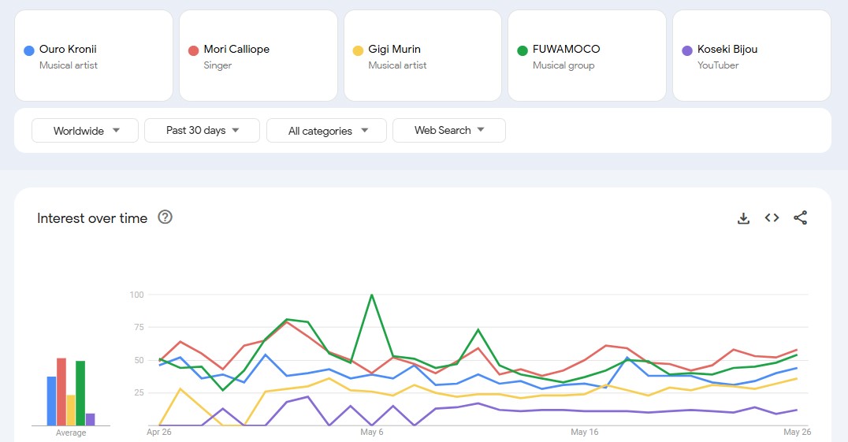Image resolution: width=848 pixels, height=442 pixels.
Task: Click the red dot next to Mori Calliope
Action: point(193,50)
